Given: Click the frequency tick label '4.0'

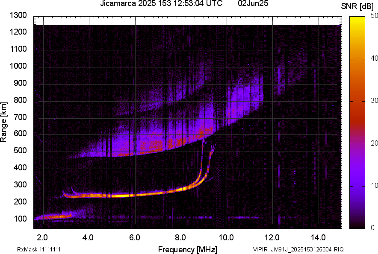Looking at the screenshot, I should (x=88, y=238).
